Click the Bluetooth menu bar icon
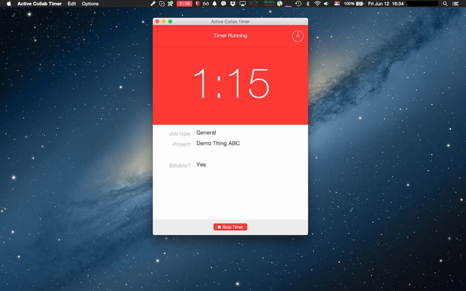 point(308,3)
